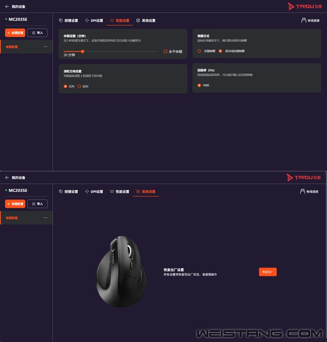Click the wired connection icon in upper window
Image resolution: width=327 pixels, height=342 pixels.
(x=304, y=20)
